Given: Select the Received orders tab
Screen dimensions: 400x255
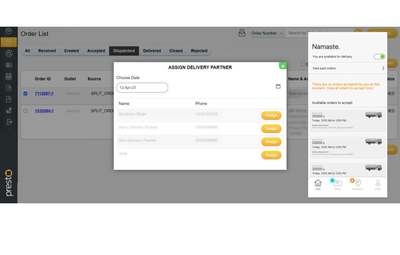Looking at the screenshot, I should click(47, 51).
